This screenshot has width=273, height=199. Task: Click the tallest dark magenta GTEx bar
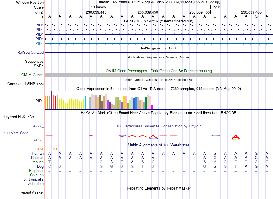click(x=51, y=100)
